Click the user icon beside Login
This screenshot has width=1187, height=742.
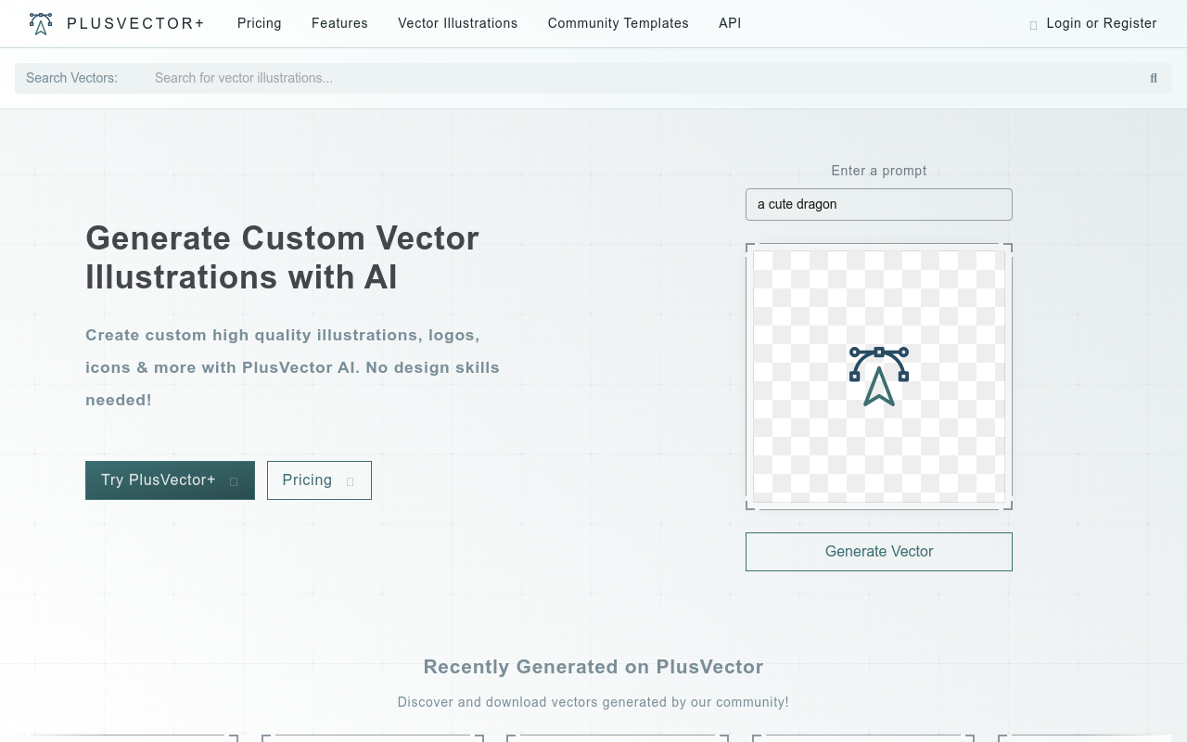1034,25
